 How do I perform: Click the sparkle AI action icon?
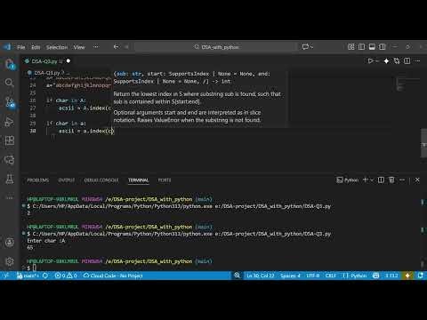click(x=386, y=61)
